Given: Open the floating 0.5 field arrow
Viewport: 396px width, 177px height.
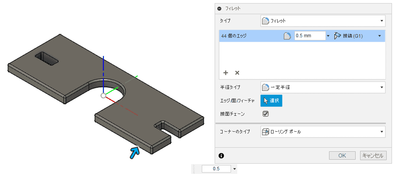Looking at the screenshot, I should tap(235, 169).
